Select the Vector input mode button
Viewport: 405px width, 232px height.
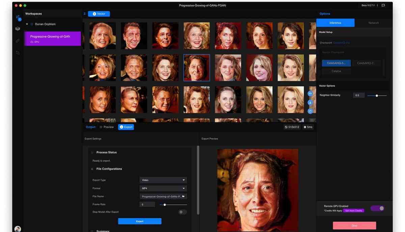99,14
